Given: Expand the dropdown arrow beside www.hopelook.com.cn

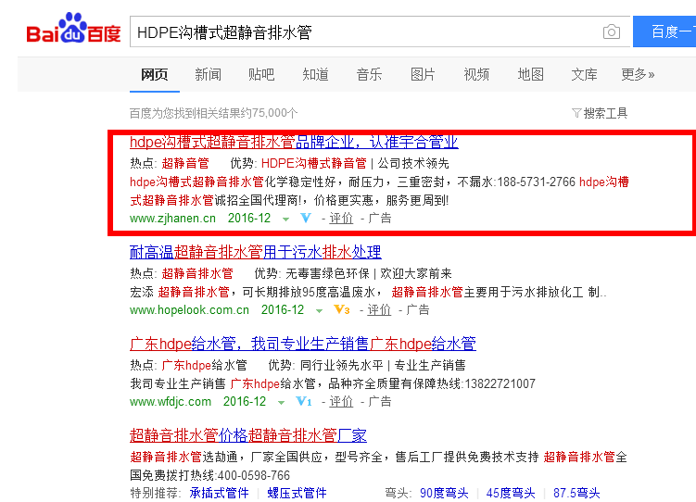Looking at the screenshot, I should (319, 311).
